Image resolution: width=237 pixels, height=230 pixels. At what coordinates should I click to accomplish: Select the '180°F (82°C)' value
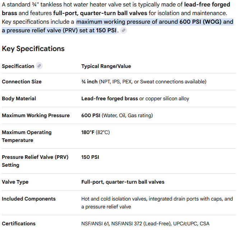[x=96, y=132]
